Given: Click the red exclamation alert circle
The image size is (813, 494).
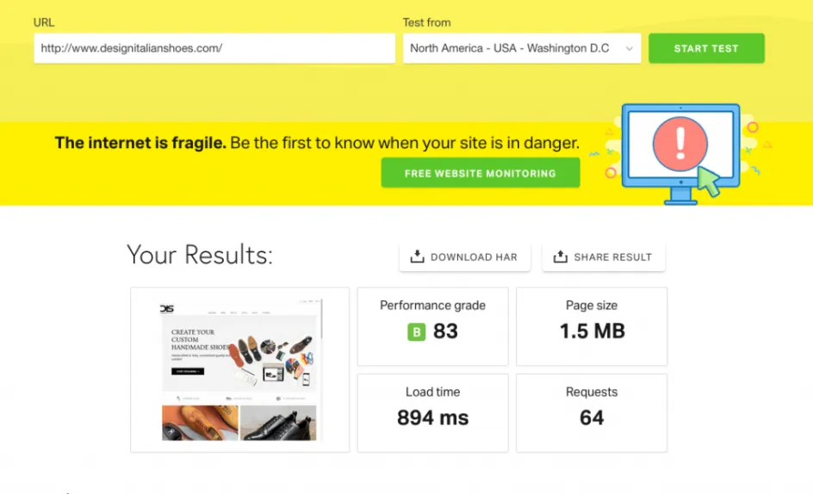Looking at the screenshot, I should coord(680,144).
